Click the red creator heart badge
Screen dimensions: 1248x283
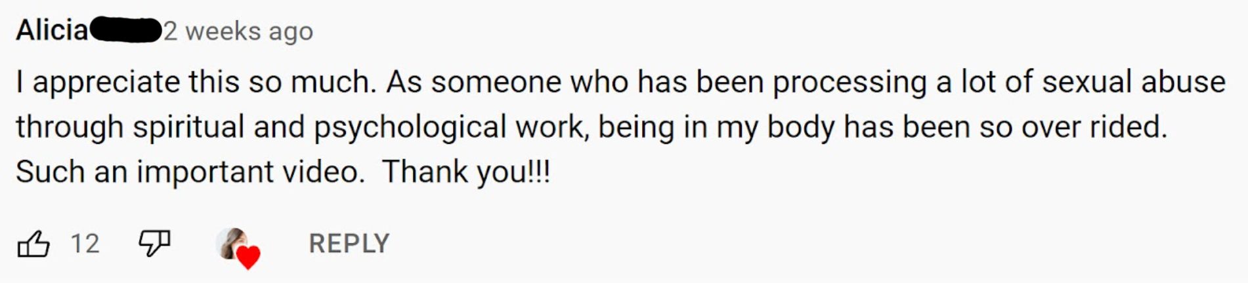click(248, 257)
